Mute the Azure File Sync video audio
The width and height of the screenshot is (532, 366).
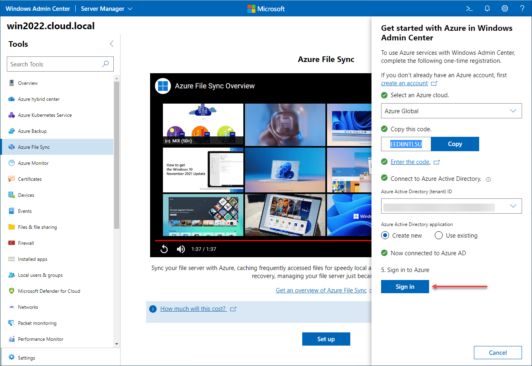[181, 249]
